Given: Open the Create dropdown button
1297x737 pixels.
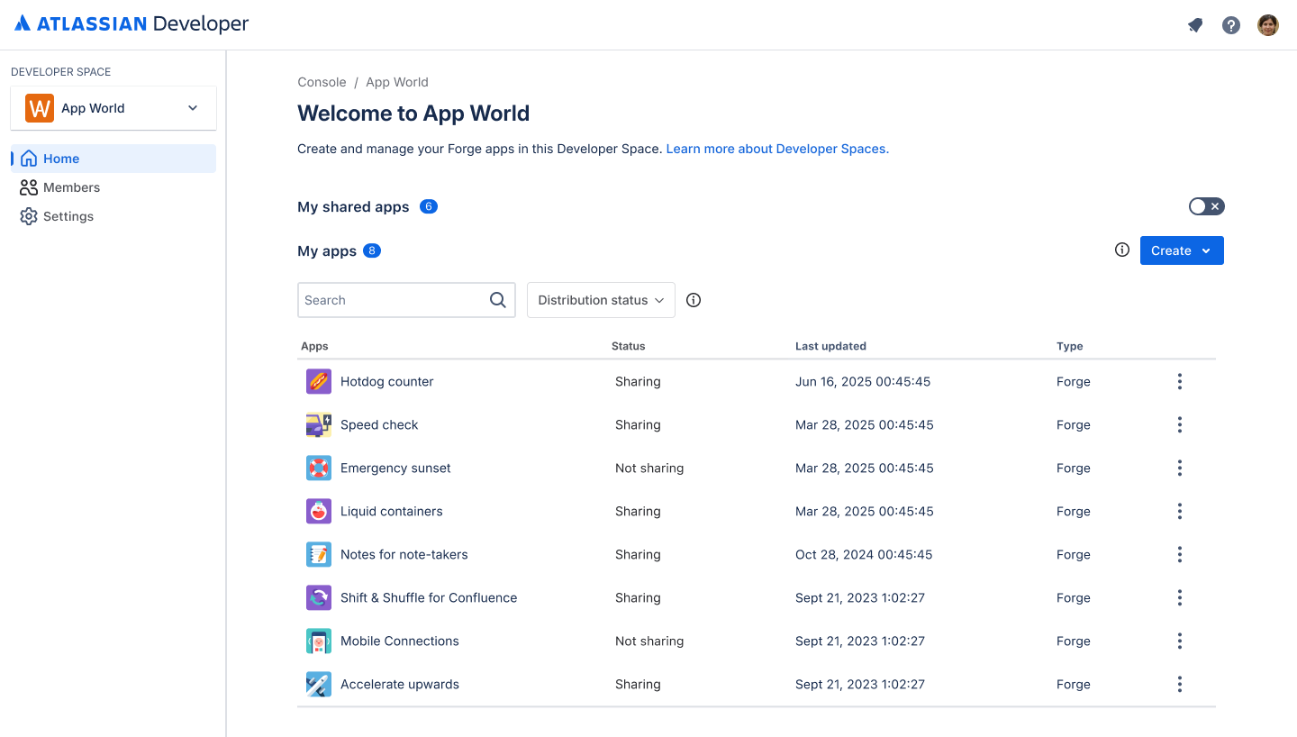Looking at the screenshot, I should pos(1182,250).
